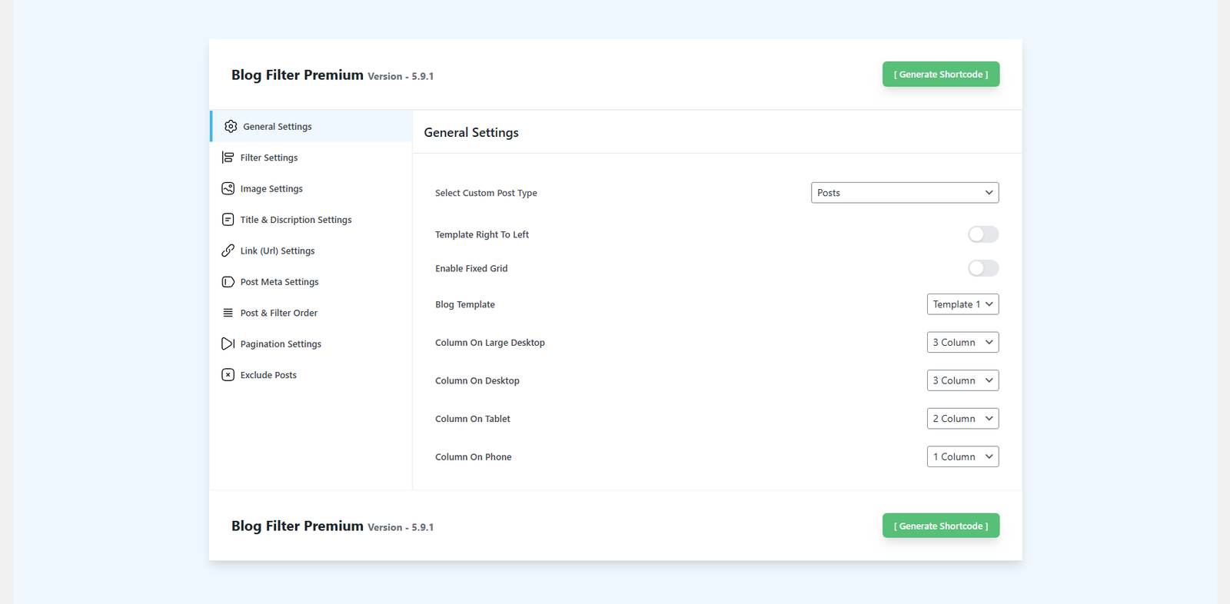Expand the Blog Template dropdown
This screenshot has height=604, width=1230.
(962, 304)
